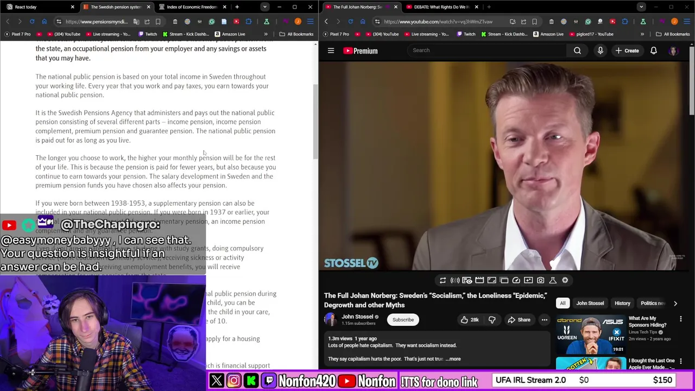
Task: Click the pension page vertical scrollbar
Action: tap(315, 122)
